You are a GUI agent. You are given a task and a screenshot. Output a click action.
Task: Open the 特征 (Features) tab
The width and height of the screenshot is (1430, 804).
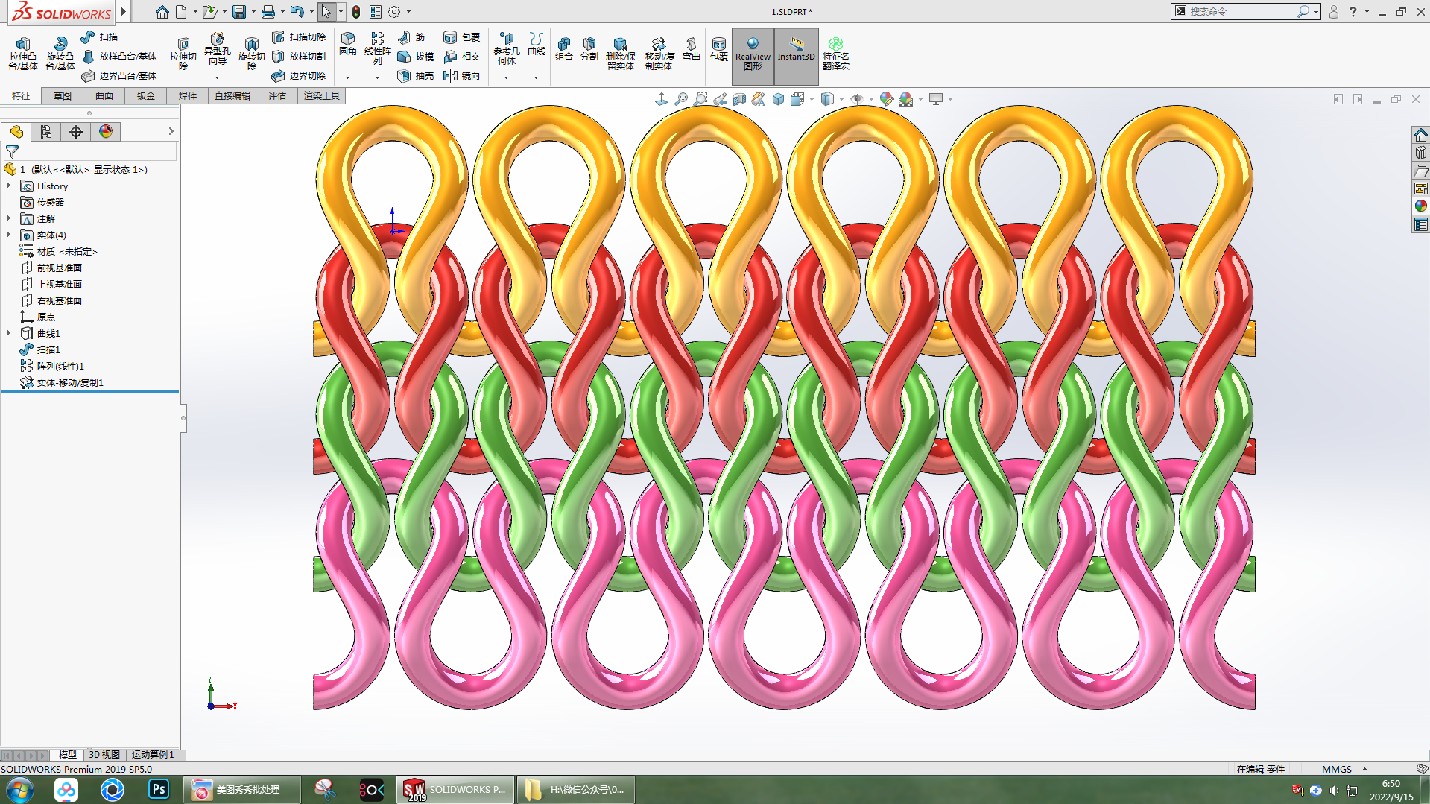(21, 95)
